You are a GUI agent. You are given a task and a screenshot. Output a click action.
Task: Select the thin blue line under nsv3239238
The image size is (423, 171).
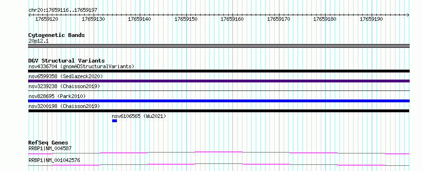tap(219, 91)
